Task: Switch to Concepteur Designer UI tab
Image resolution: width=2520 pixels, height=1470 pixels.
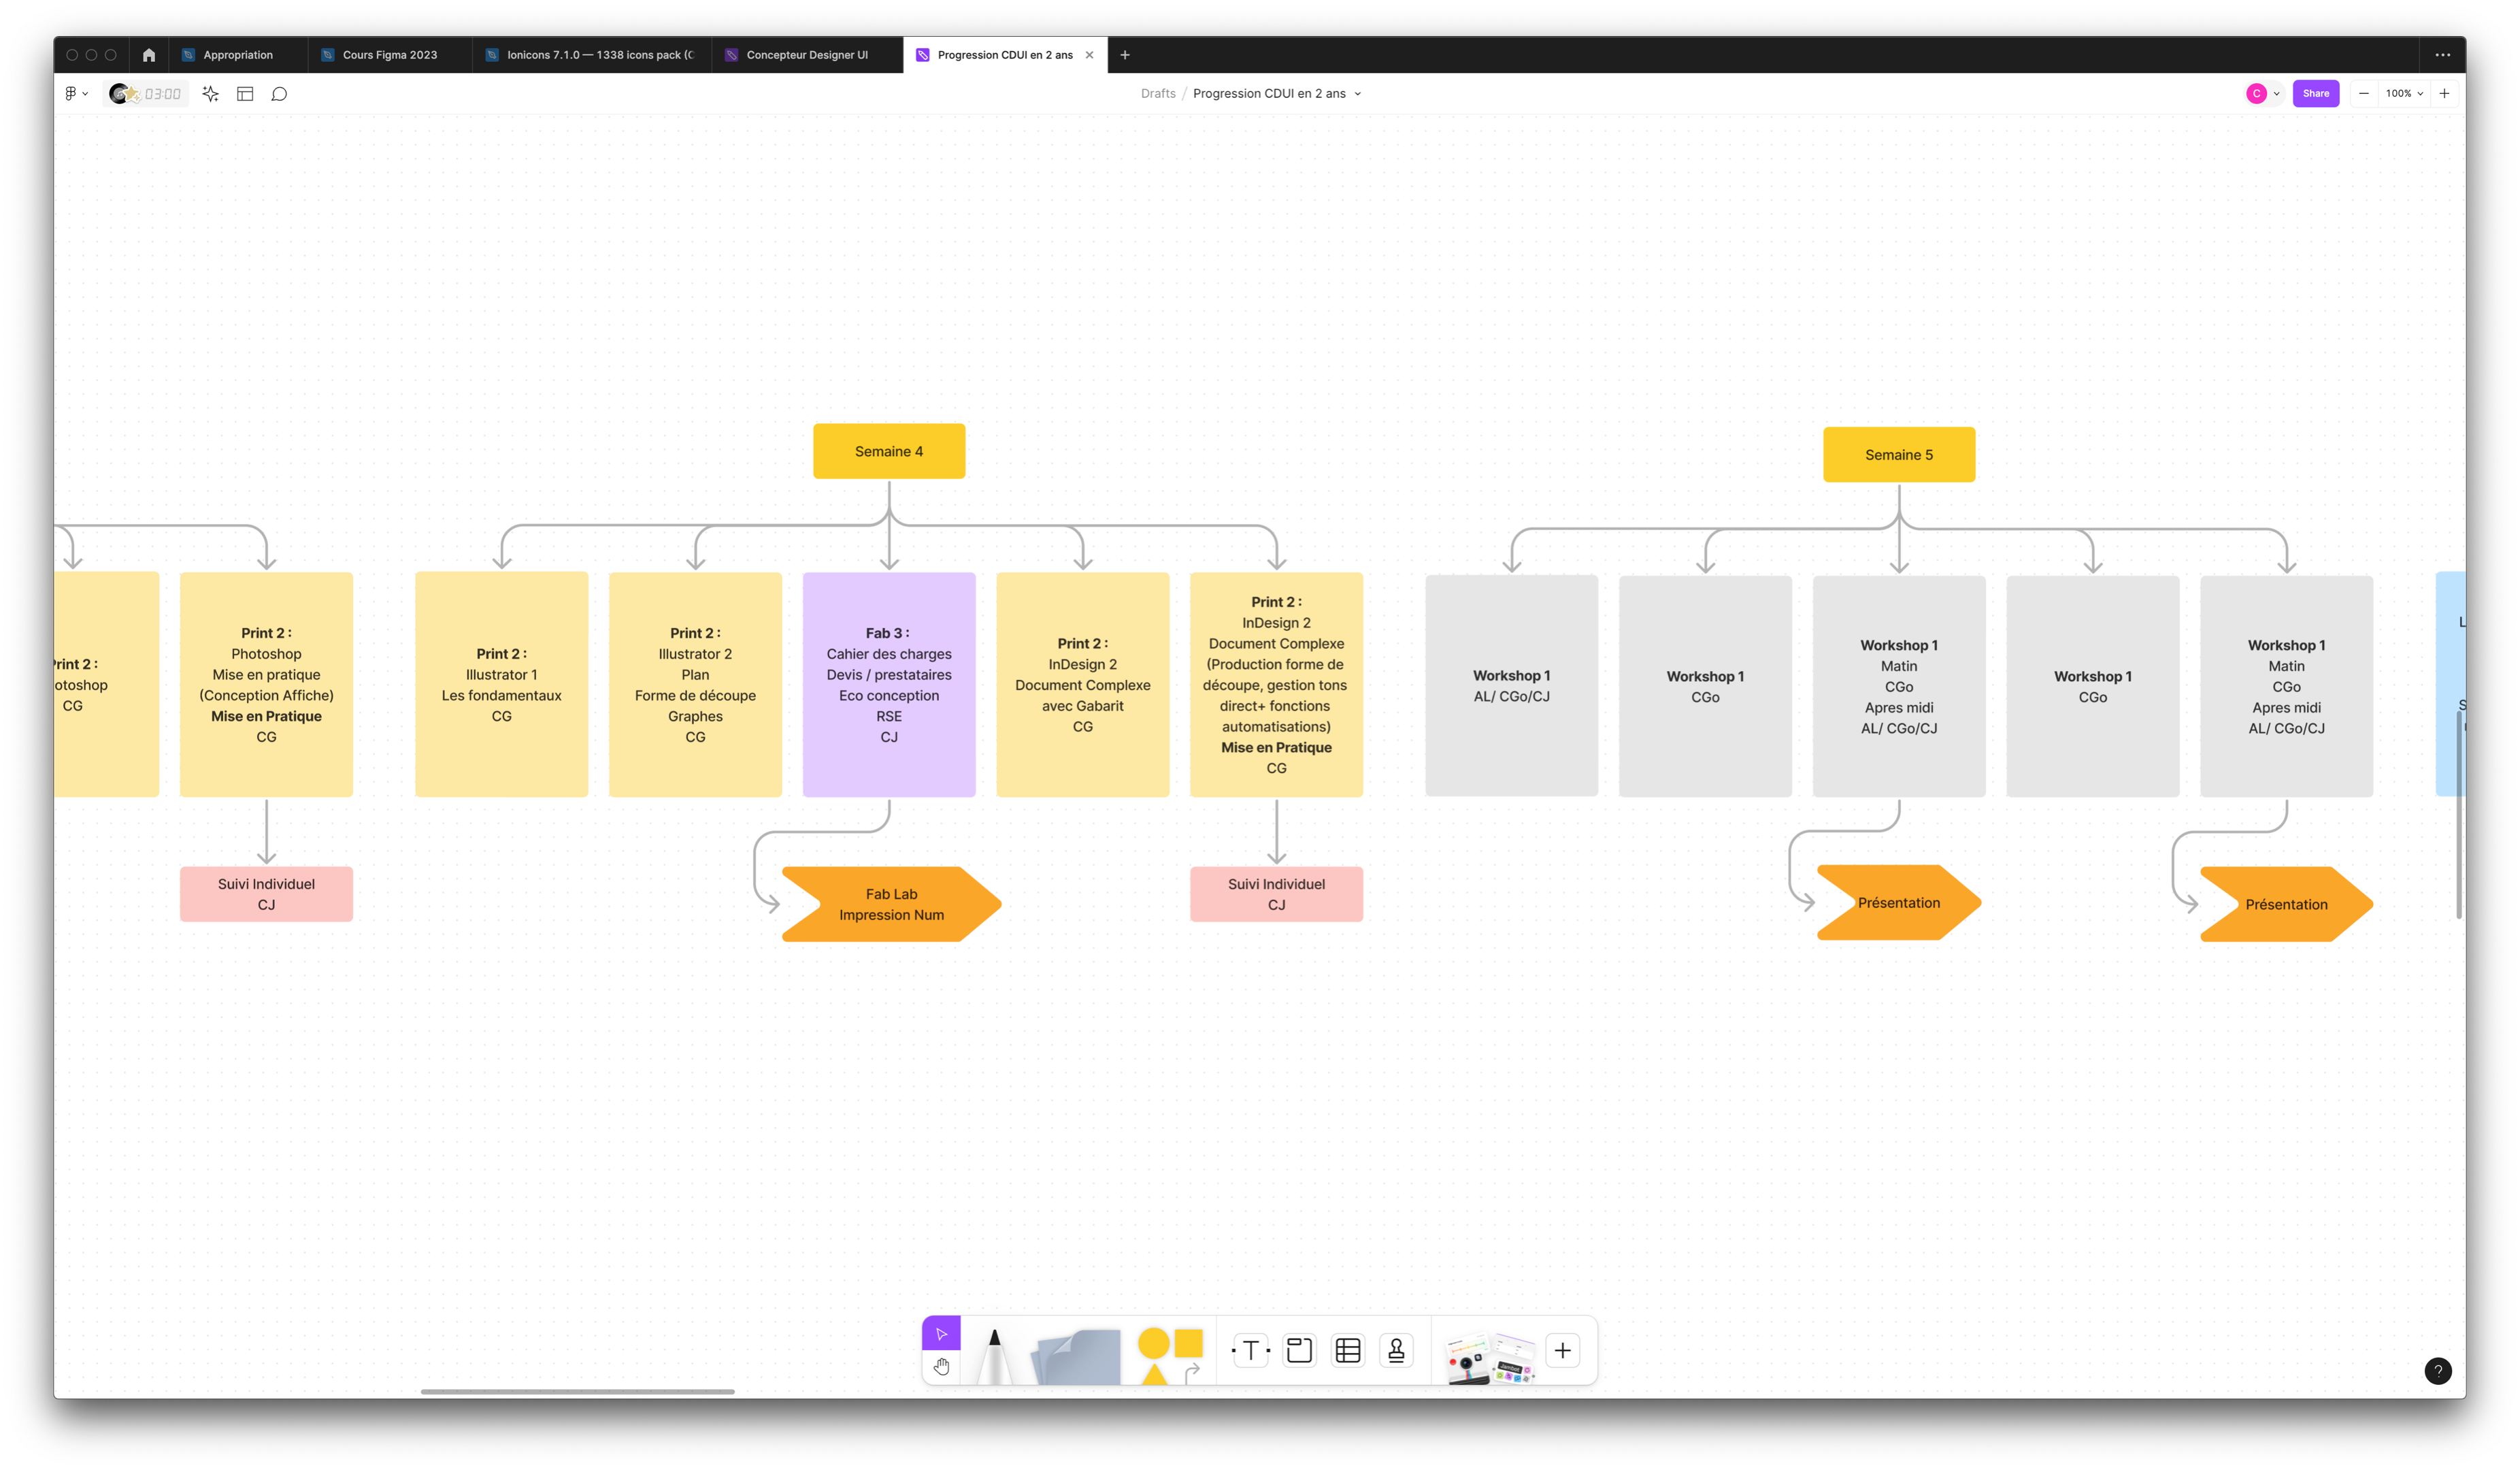Action: click(806, 55)
